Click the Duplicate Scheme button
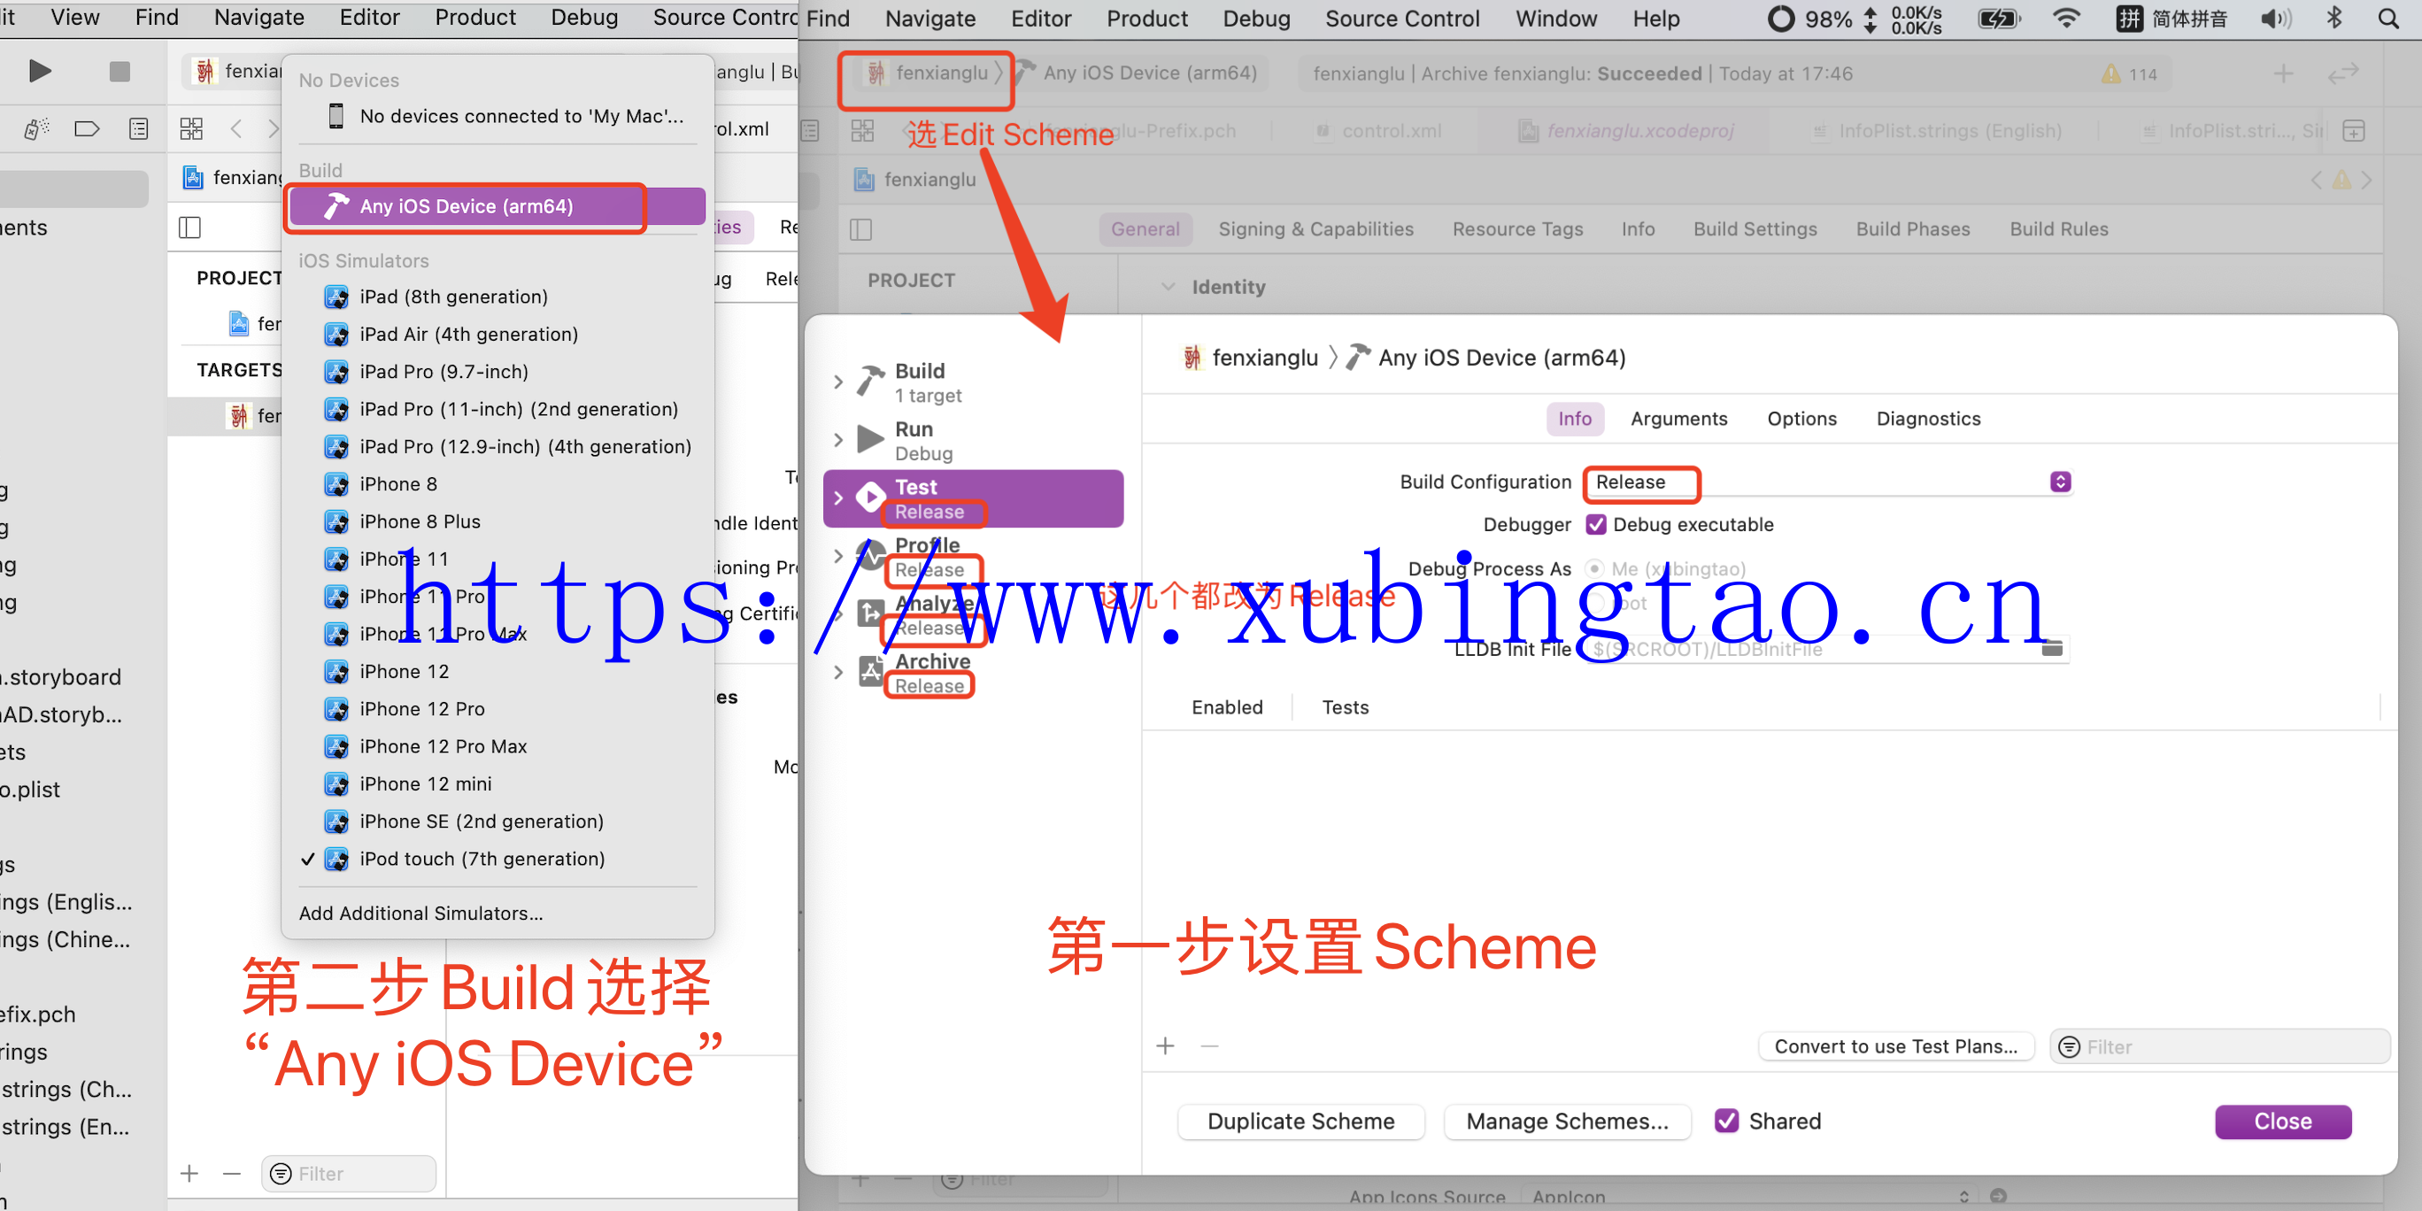The height and width of the screenshot is (1211, 2422). 1300,1121
